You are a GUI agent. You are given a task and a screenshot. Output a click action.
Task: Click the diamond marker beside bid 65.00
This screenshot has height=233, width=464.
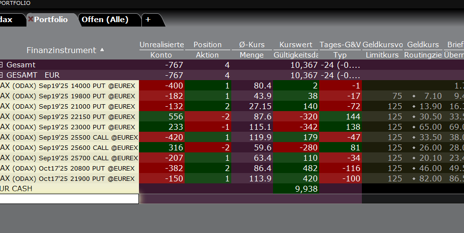tap(414, 127)
